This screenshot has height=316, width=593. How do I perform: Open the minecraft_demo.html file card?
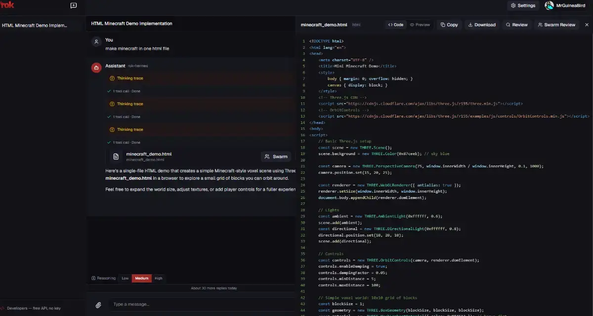tap(201, 157)
